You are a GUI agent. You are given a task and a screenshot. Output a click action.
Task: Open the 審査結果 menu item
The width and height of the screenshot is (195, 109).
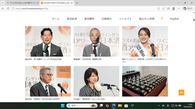(72, 19)
